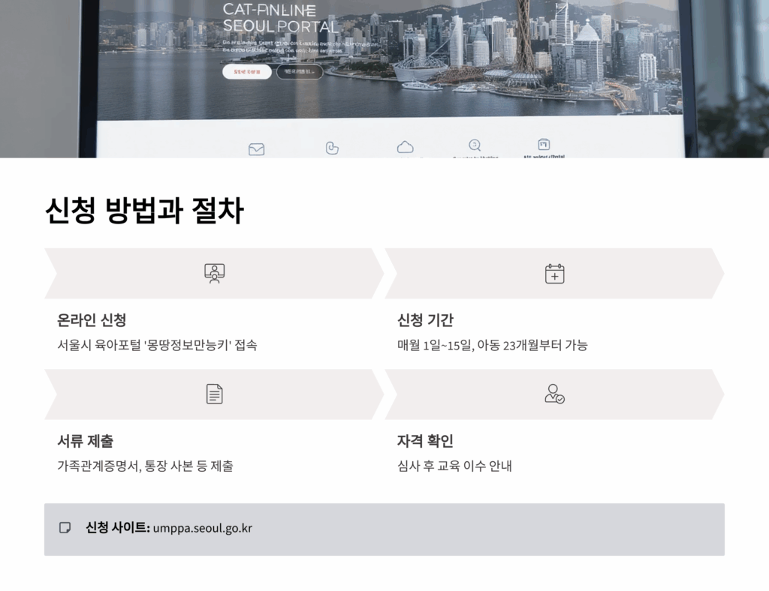Click the red-text button in the hero banner
The height and width of the screenshot is (591, 769).
[247, 71]
